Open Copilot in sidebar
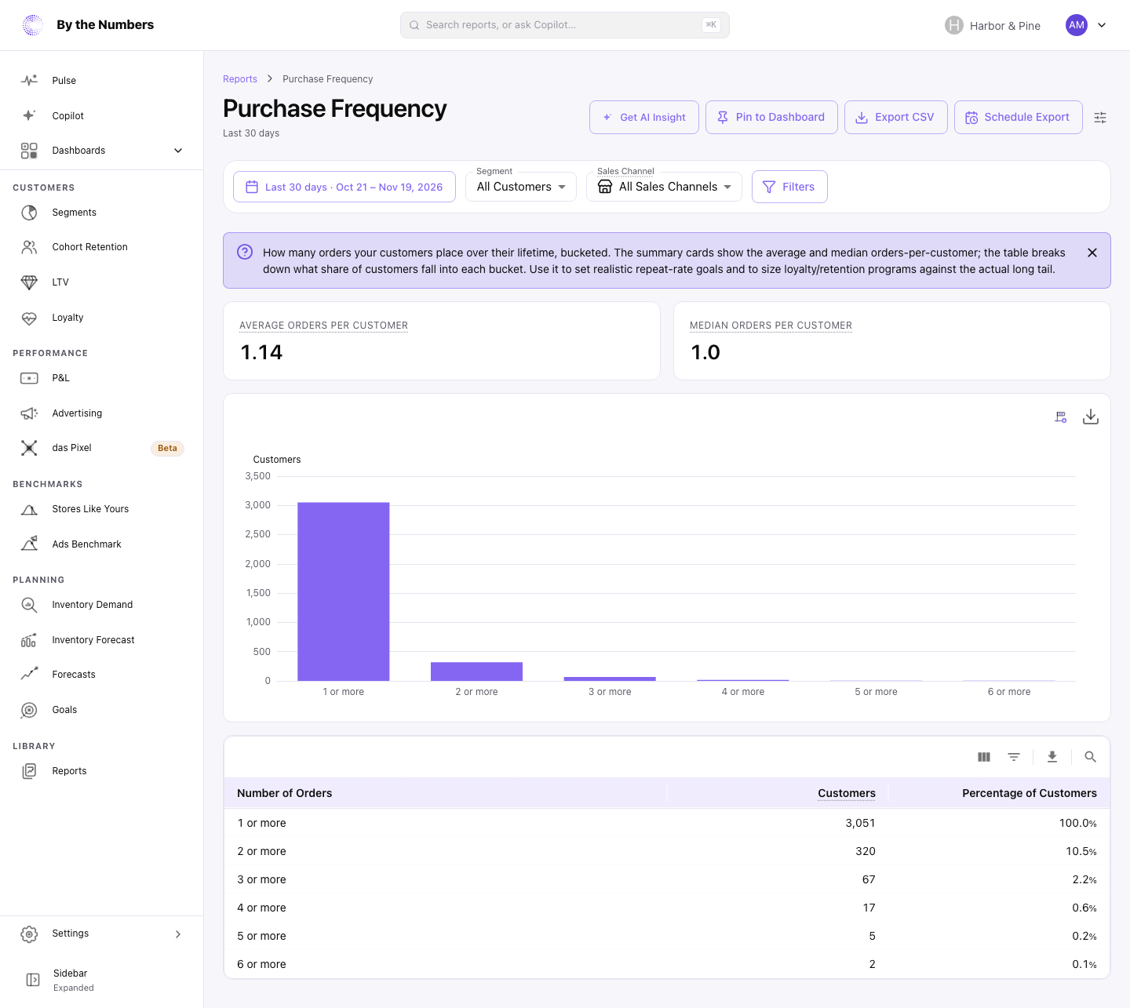Image resolution: width=1130 pixels, height=1008 pixels. tap(102, 116)
